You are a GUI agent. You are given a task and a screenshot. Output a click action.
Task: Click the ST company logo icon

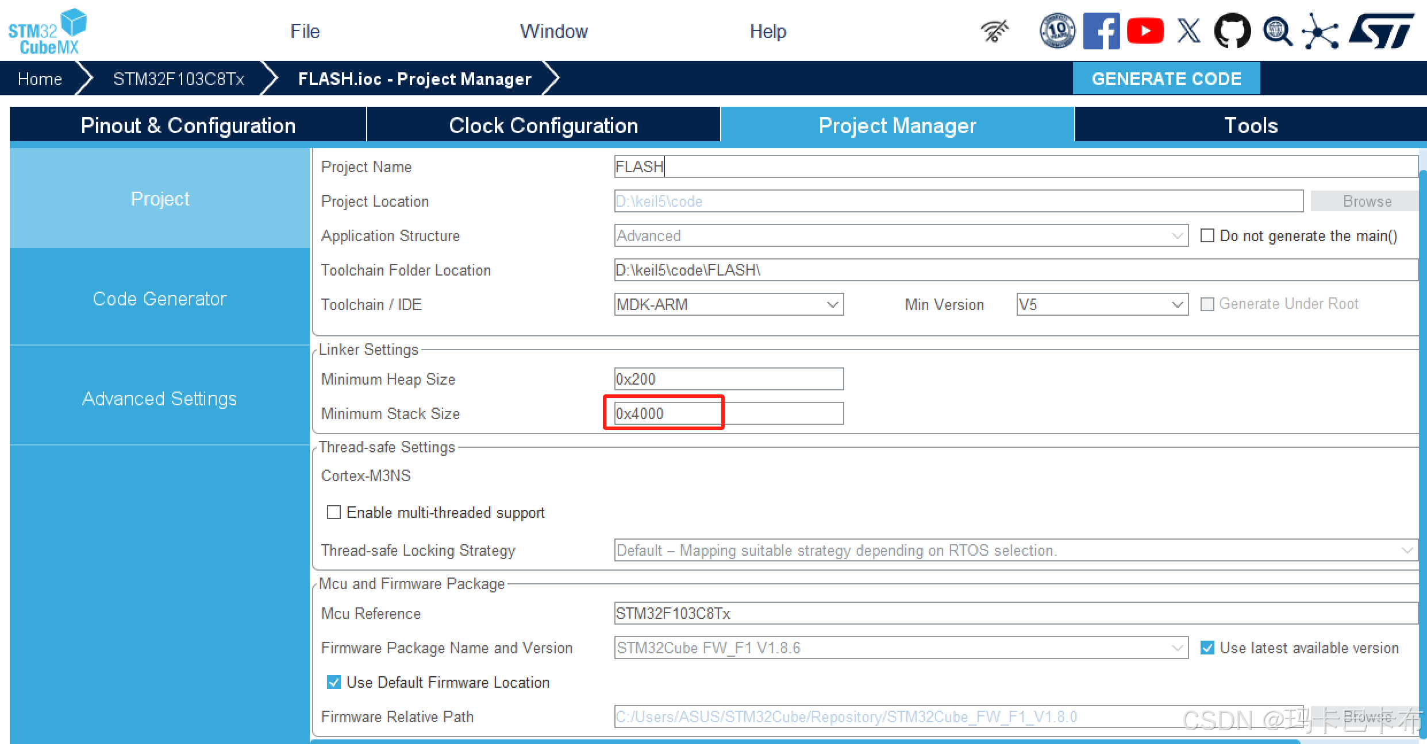point(1380,31)
